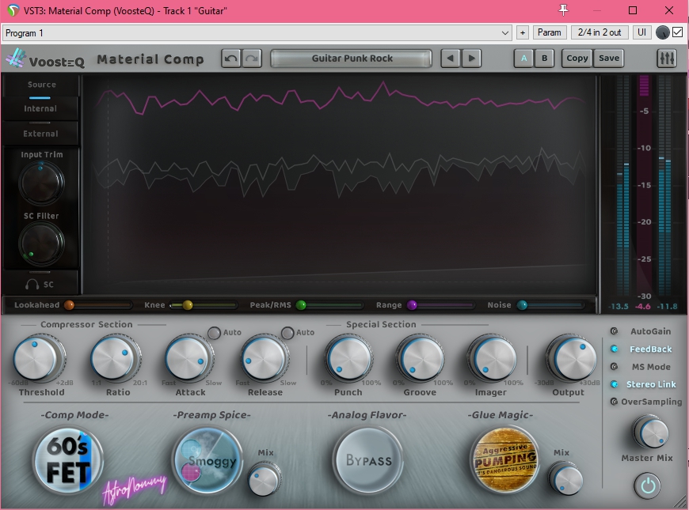This screenshot has width=689, height=510.
Task: Click the headphones SC listen icon
Action: (32, 285)
